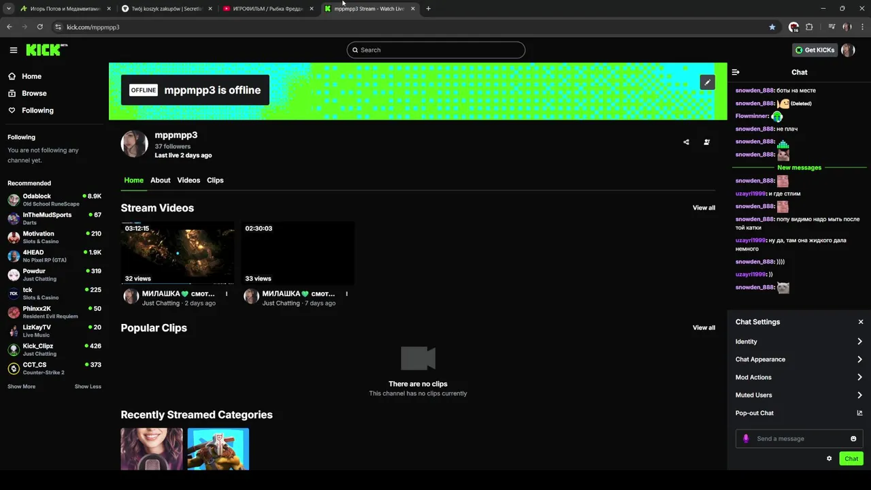Image resolution: width=871 pixels, height=490 pixels.
Task: Click the search field
Action: [435, 50]
